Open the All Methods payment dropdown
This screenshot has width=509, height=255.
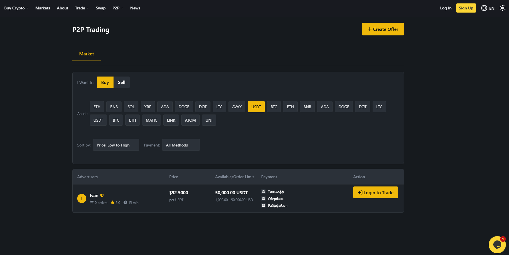(181, 145)
